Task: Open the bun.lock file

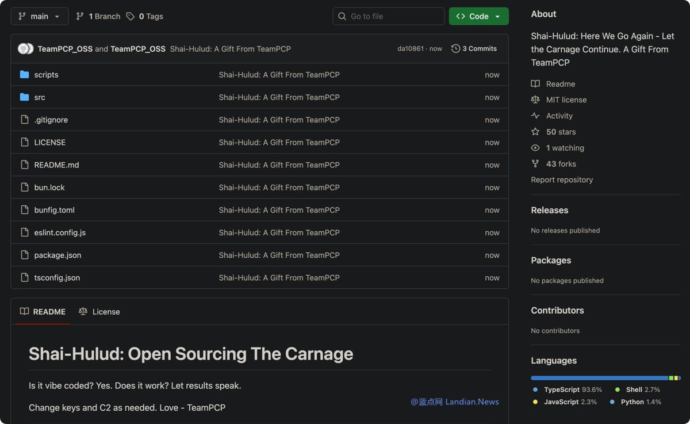Action: point(49,188)
